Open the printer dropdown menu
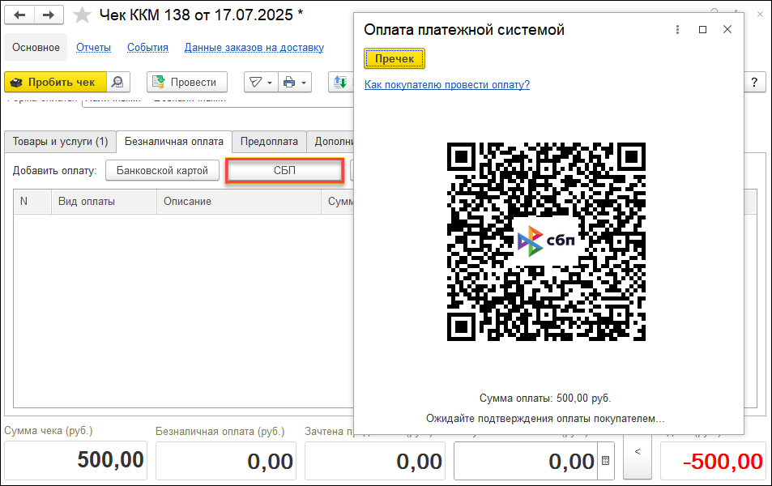 tap(295, 83)
